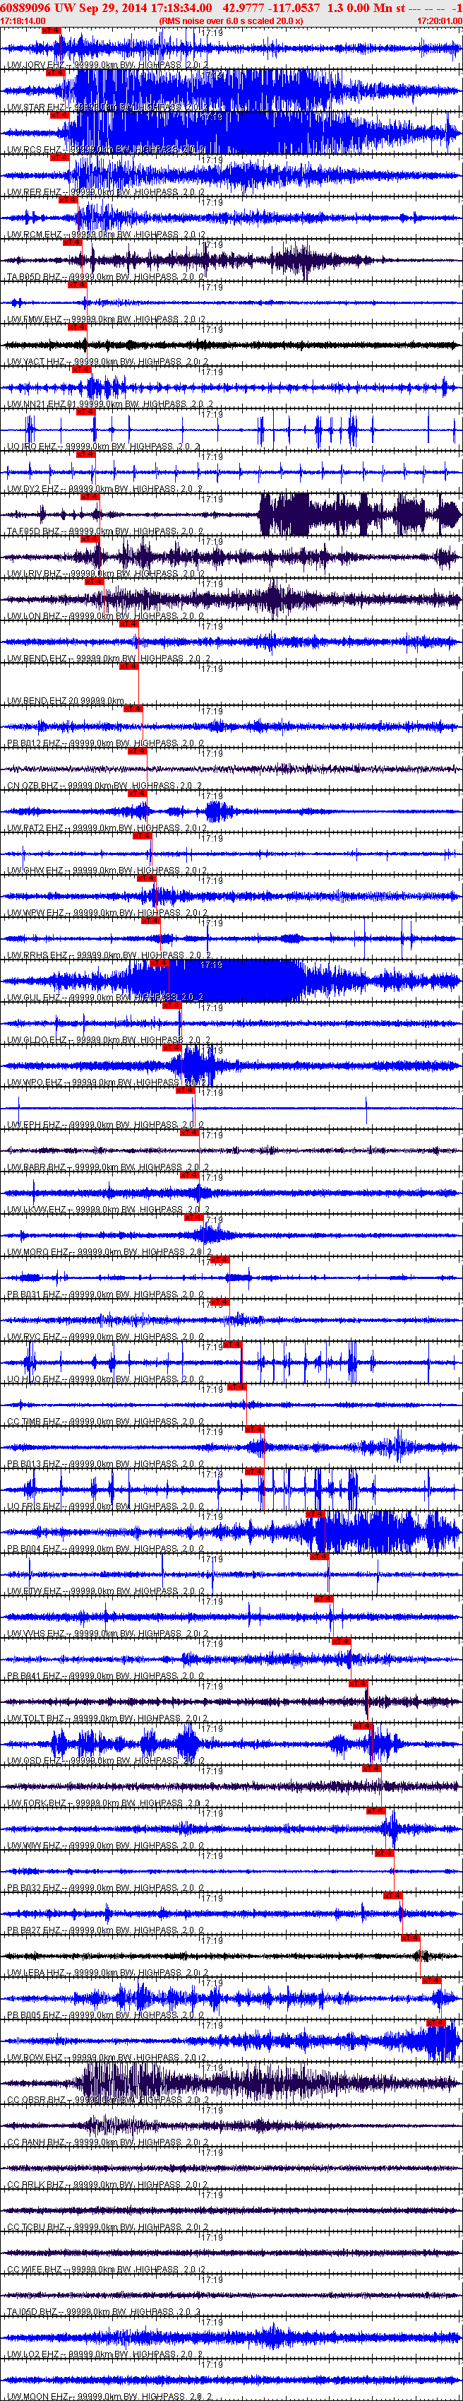Select the UW.MORO.EHZ station label
The image size is (463, 2401).
click(x=109, y=1252)
